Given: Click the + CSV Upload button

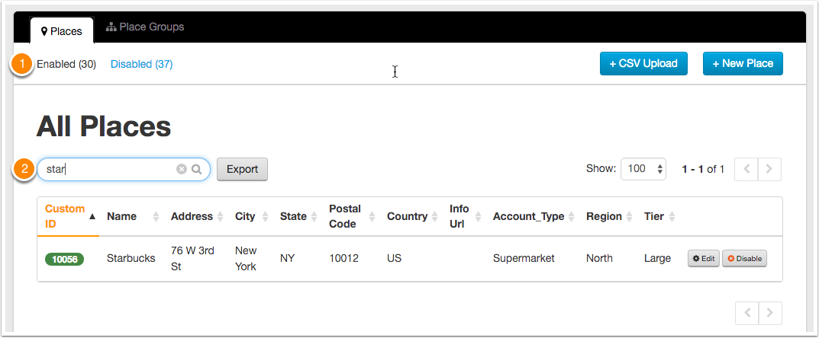Looking at the screenshot, I should pos(643,63).
